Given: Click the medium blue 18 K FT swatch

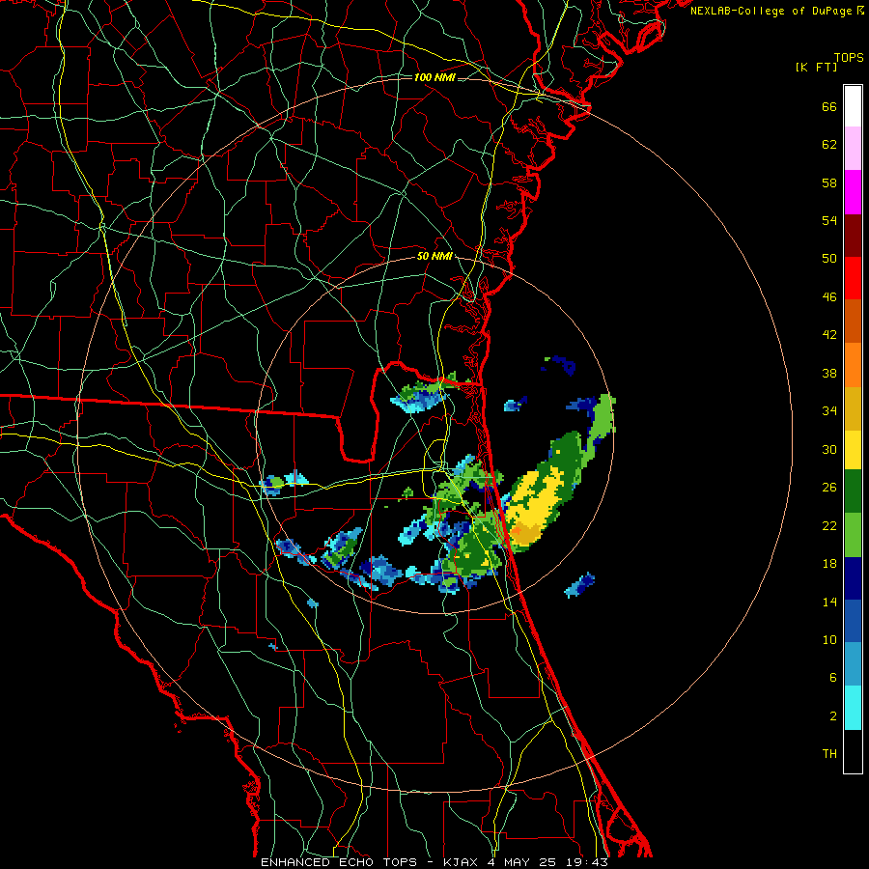Looking at the screenshot, I should [x=853, y=621].
